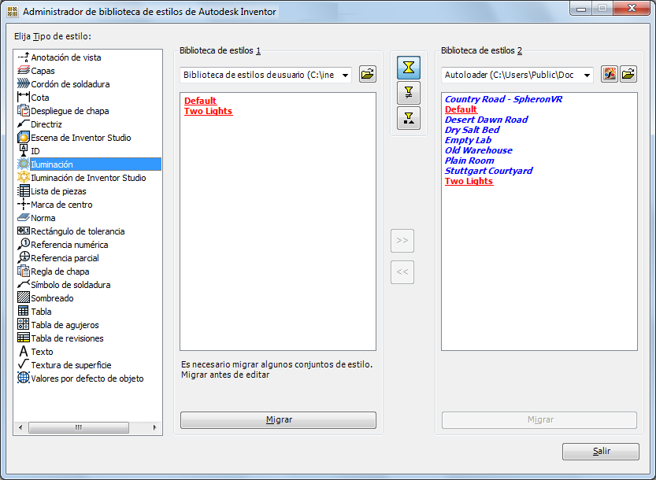
Task: Select Rectángulo de tolerancia icon
Action: coord(24,231)
